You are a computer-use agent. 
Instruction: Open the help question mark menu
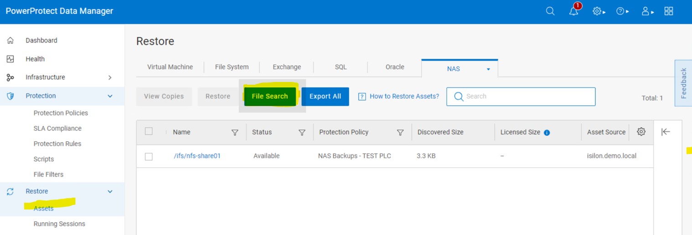point(622,11)
